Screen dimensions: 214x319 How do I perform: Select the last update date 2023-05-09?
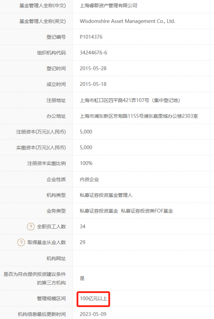tap(93, 314)
